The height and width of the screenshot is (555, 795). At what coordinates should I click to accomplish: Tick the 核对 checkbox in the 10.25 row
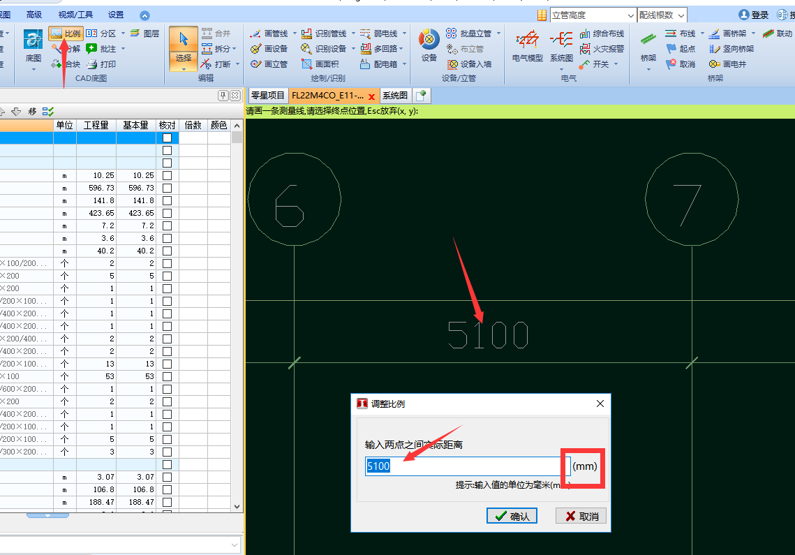pyautogui.click(x=167, y=176)
